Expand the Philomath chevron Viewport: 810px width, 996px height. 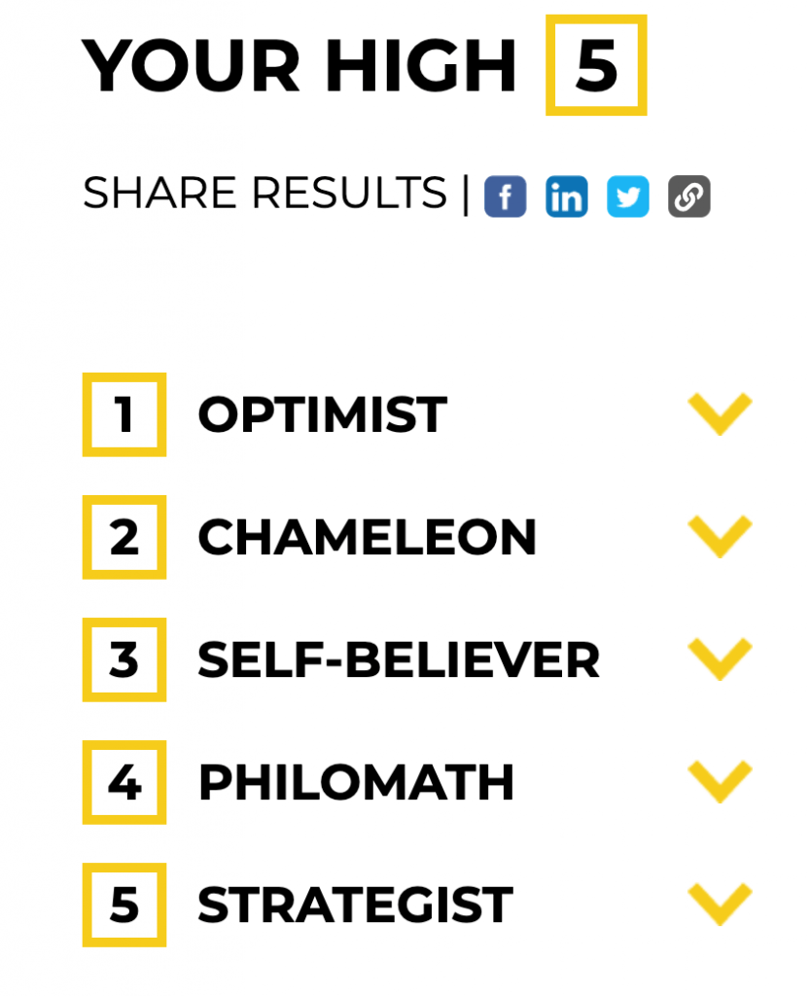(720, 782)
